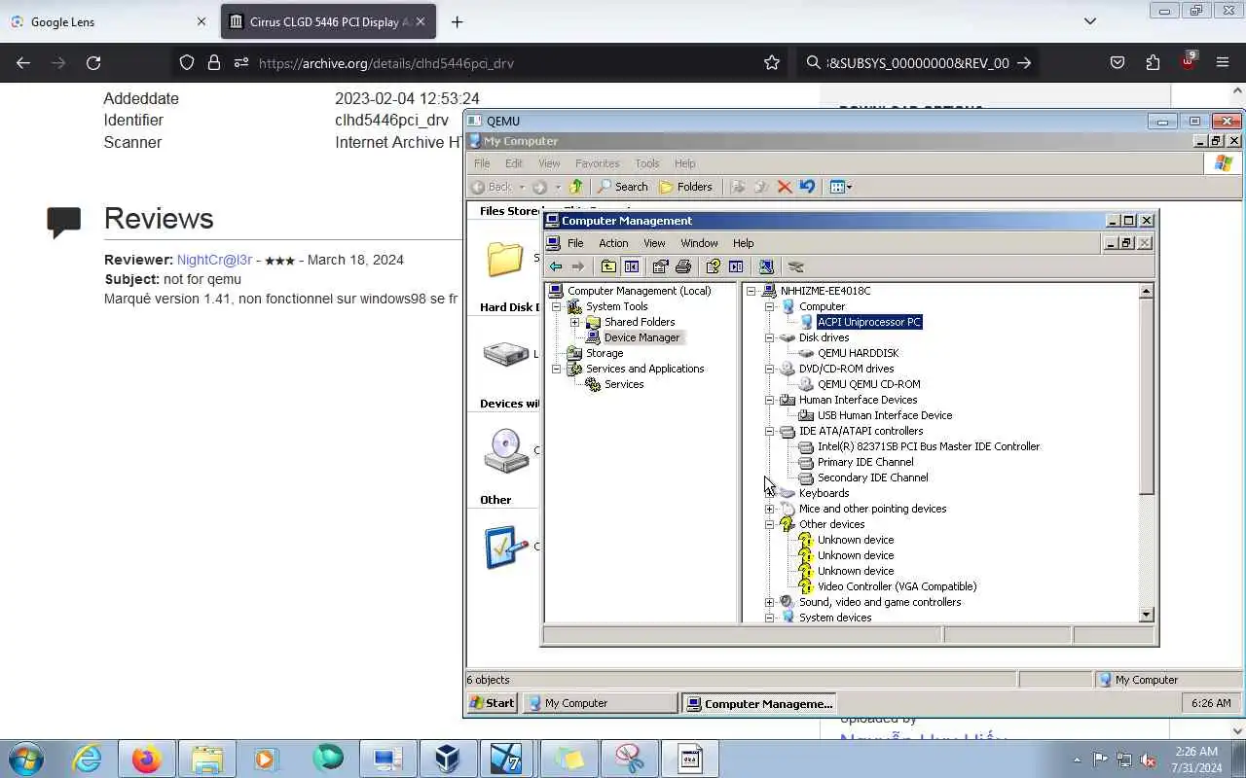Collapse IDE ATA/ATAPI controllers node
Screen dimensions: 1246x778
pos(769,431)
